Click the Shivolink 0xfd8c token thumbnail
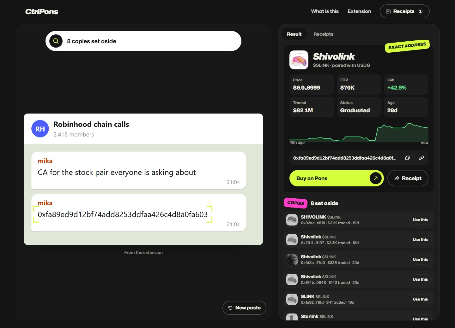The width and height of the screenshot is (455, 328). (292, 260)
